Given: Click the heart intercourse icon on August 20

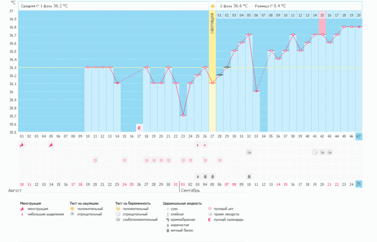Looking at the screenshot, I should (95, 160).
